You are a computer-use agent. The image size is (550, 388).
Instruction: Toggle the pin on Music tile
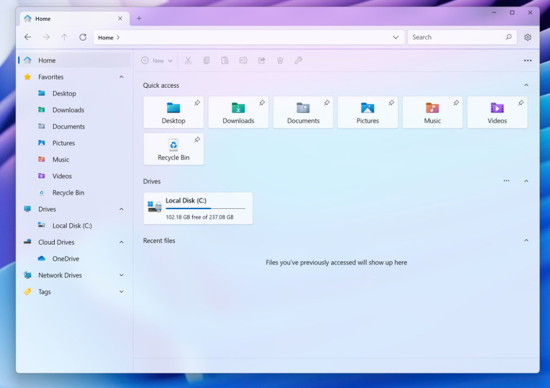click(x=456, y=103)
